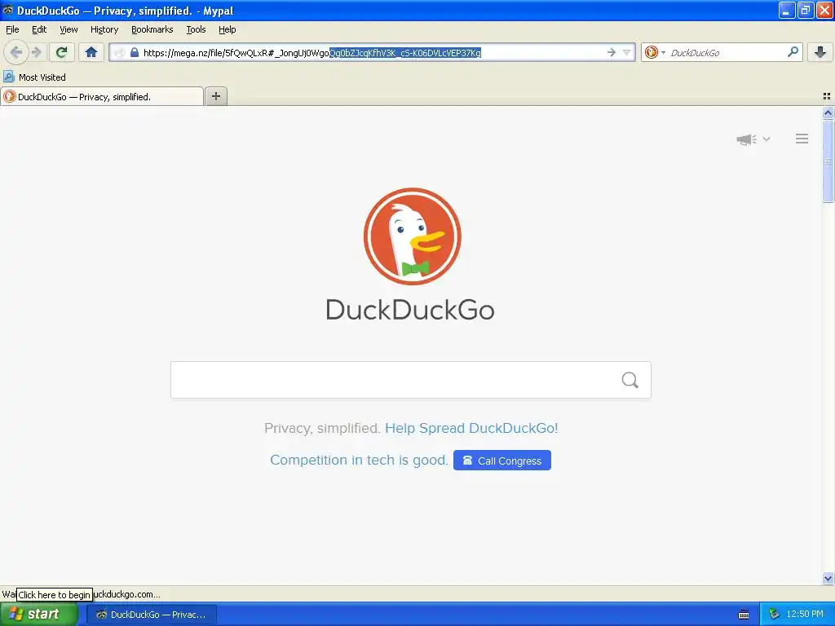Go back with the back arrow button
The height and width of the screenshot is (626, 835).
(16, 52)
